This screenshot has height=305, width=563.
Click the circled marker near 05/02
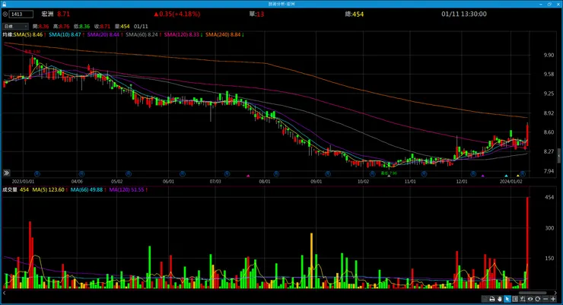(129, 173)
